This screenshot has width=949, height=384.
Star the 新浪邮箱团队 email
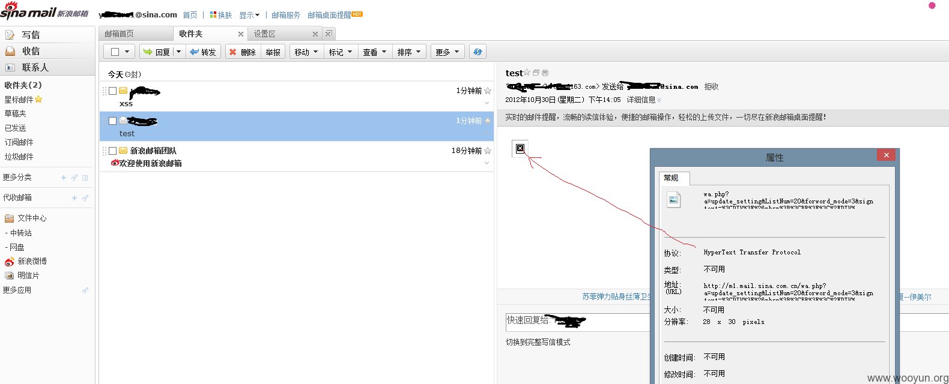coord(488,151)
